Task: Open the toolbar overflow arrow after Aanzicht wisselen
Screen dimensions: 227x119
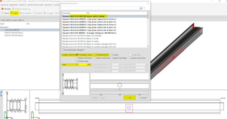Action: click(x=30, y=9)
